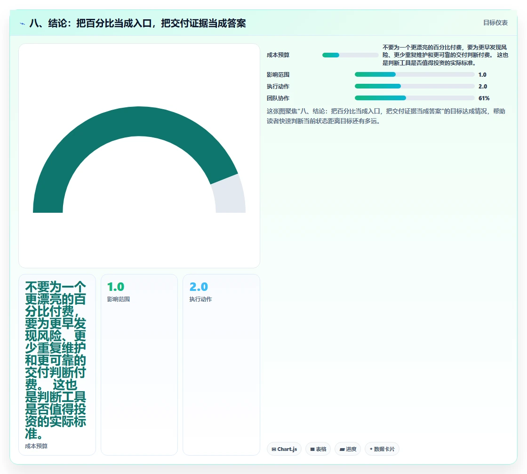
Task: Click the 执行动作 progress bar
Action: click(415, 86)
